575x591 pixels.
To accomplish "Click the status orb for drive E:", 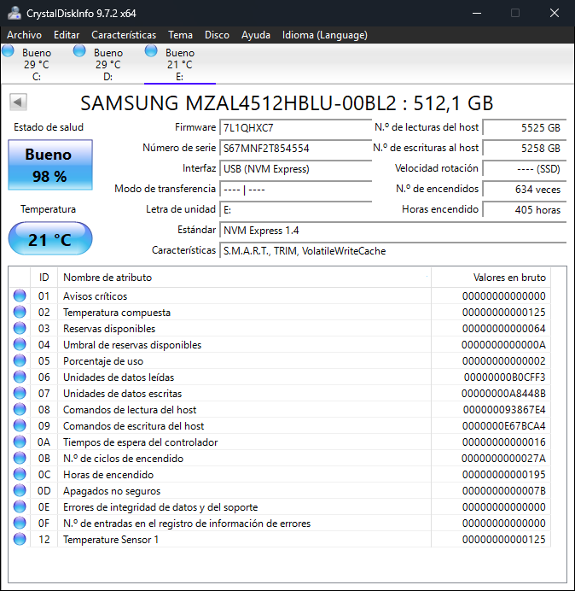I will (x=151, y=50).
